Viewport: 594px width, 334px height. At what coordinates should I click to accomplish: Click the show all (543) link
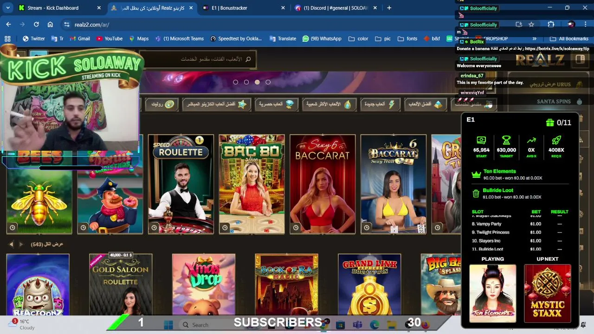point(47,244)
